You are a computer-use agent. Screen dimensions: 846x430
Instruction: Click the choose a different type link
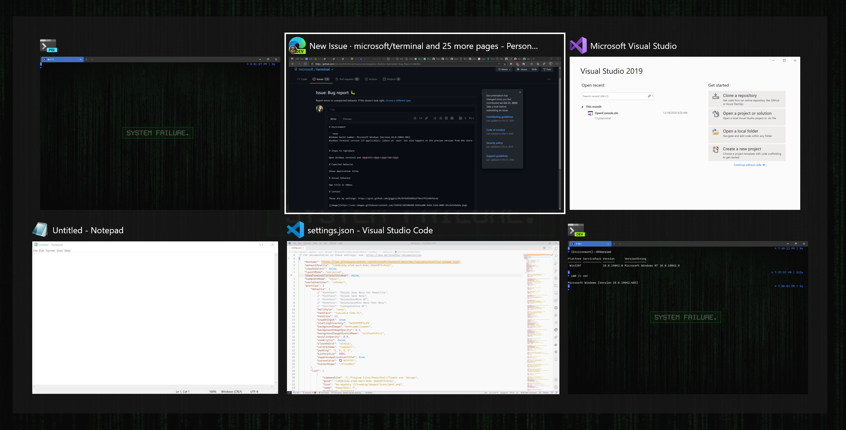click(398, 101)
